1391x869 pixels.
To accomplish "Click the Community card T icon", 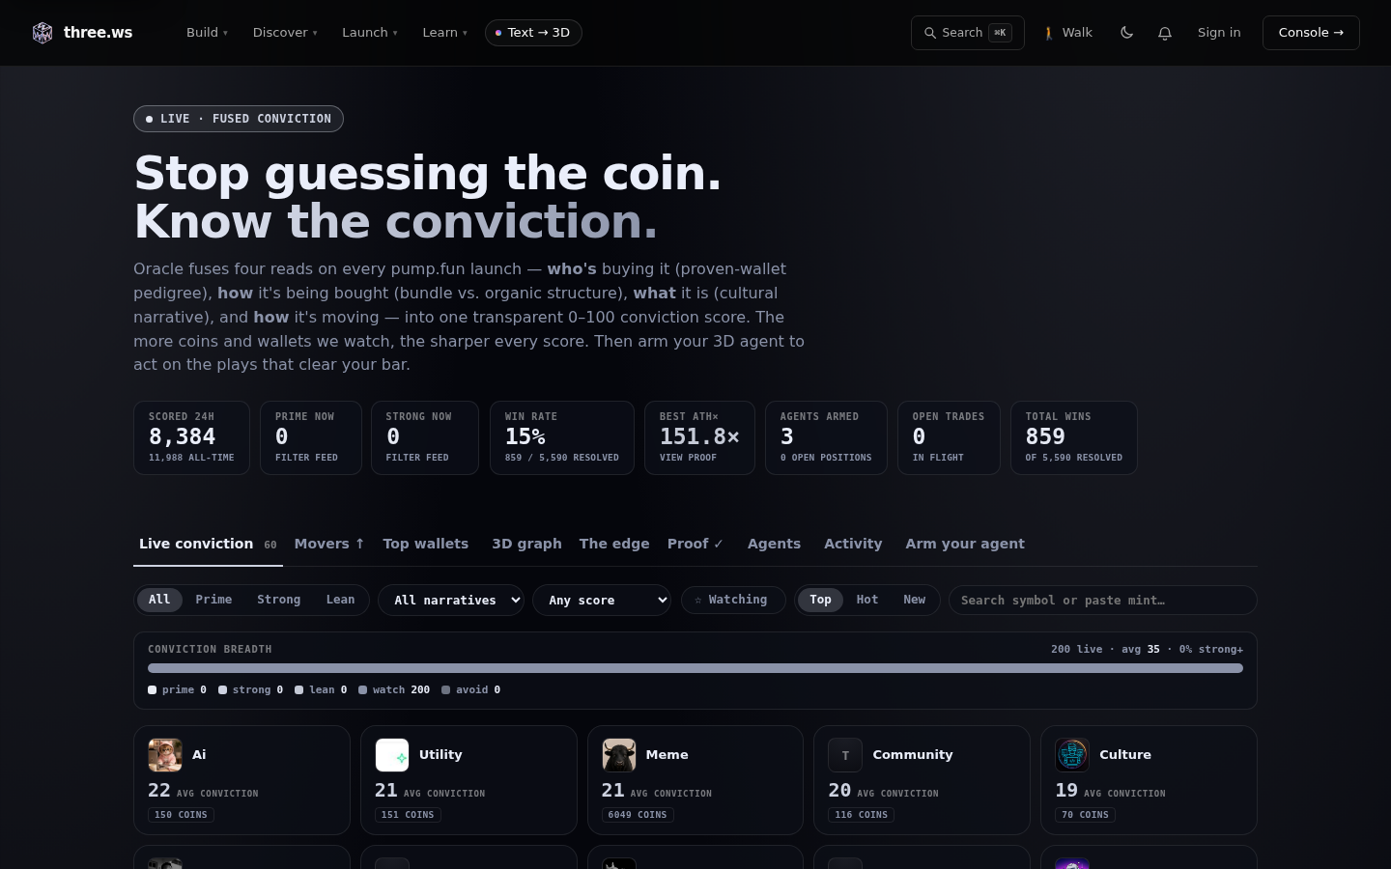I will pyautogui.click(x=845, y=755).
